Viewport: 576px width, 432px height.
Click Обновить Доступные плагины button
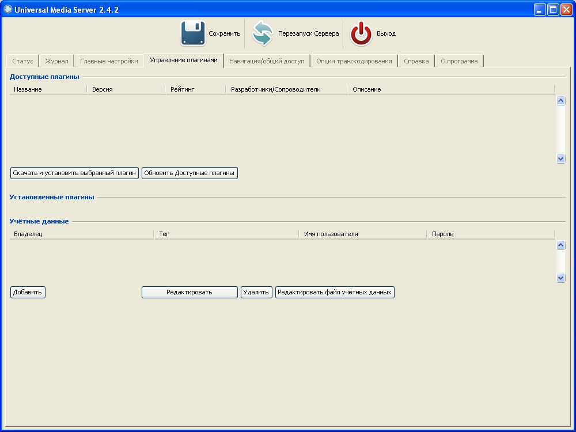[x=190, y=173]
